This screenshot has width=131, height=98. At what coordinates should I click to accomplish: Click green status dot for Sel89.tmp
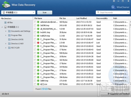tap(38, 81)
